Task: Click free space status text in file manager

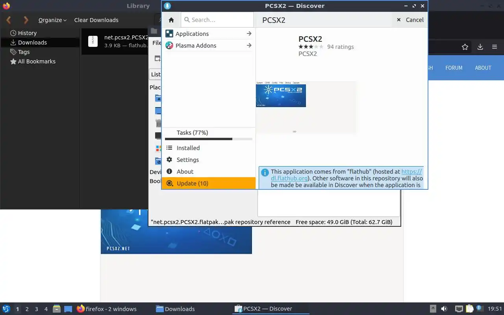Action: click(x=344, y=222)
